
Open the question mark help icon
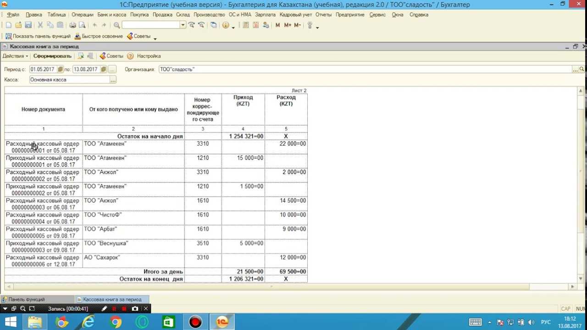coord(130,56)
